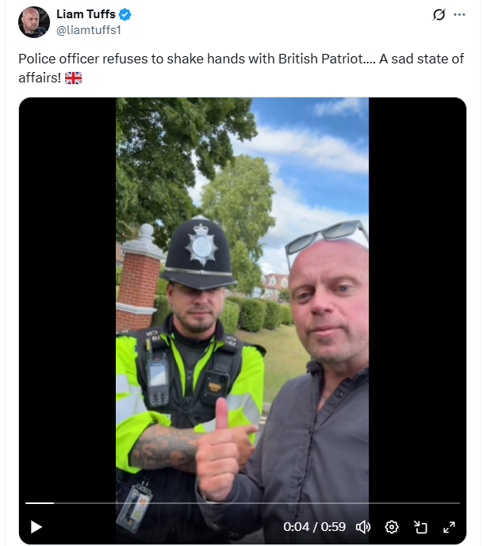Image resolution: width=483 pixels, height=546 pixels.
Task: Click the tweet text about police officer
Action: [x=241, y=68]
